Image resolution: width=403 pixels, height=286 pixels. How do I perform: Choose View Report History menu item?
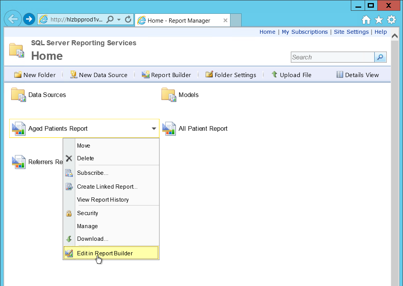click(111, 200)
